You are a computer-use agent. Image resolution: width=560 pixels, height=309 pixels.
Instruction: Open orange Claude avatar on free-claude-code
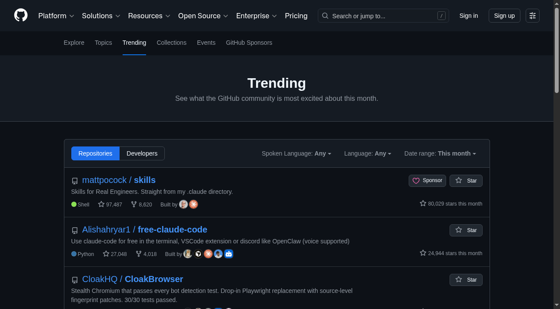point(208,254)
